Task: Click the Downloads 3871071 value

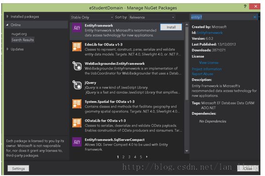Action: 219,50
